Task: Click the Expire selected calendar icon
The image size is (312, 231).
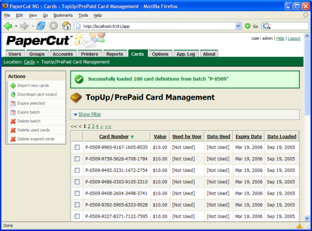Action: click(13, 104)
